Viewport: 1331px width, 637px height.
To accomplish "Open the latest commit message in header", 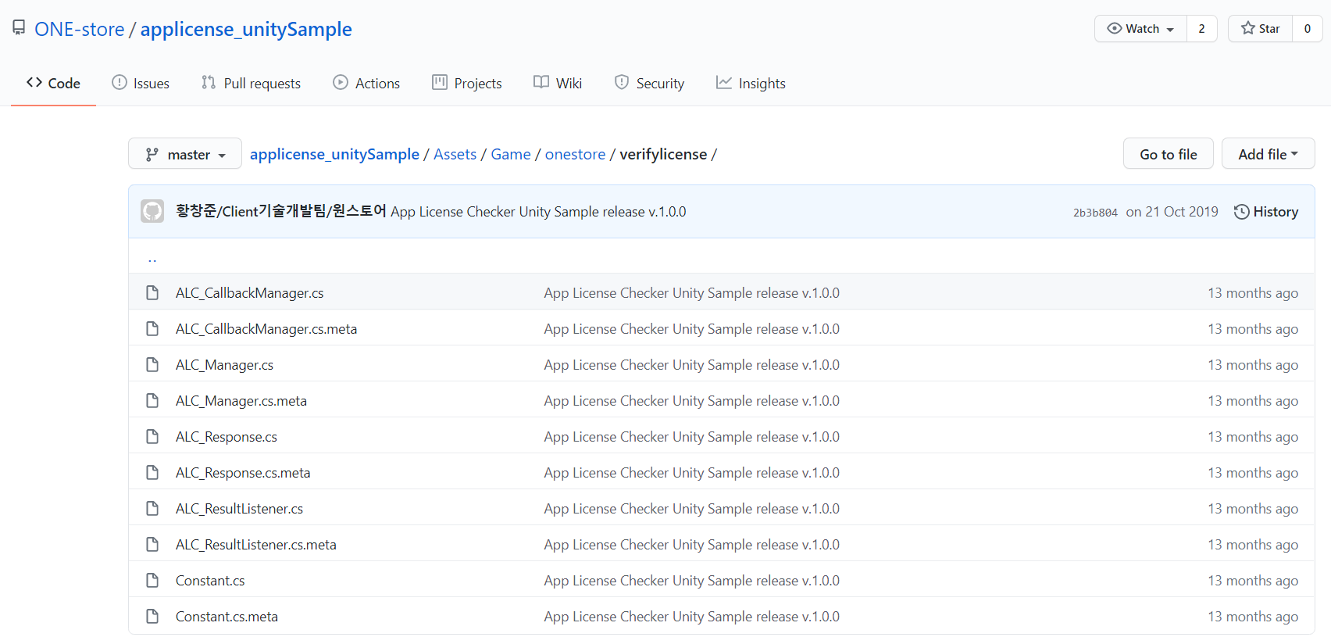I will [x=538, y=212].
